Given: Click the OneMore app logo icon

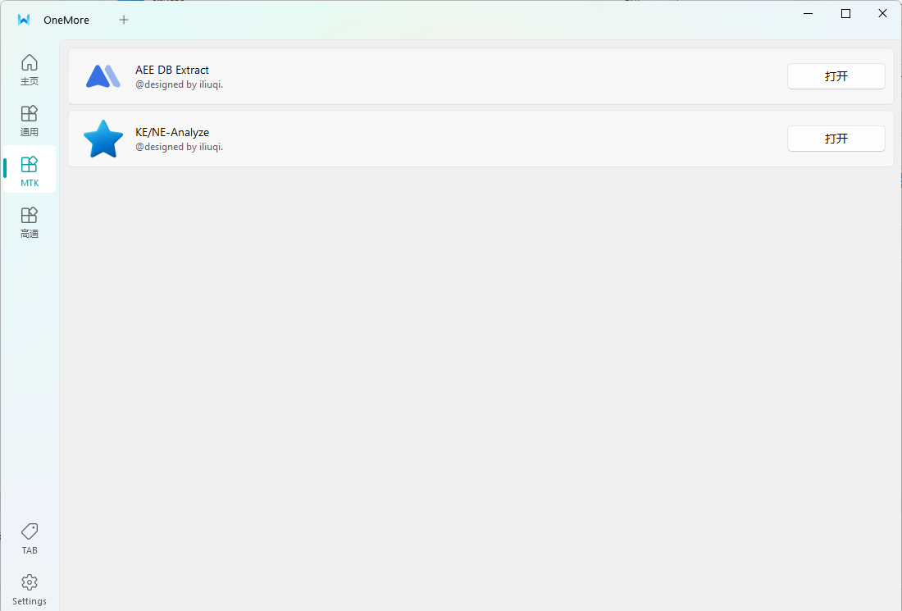Looking at the screenshot, I should pos(24,20).
